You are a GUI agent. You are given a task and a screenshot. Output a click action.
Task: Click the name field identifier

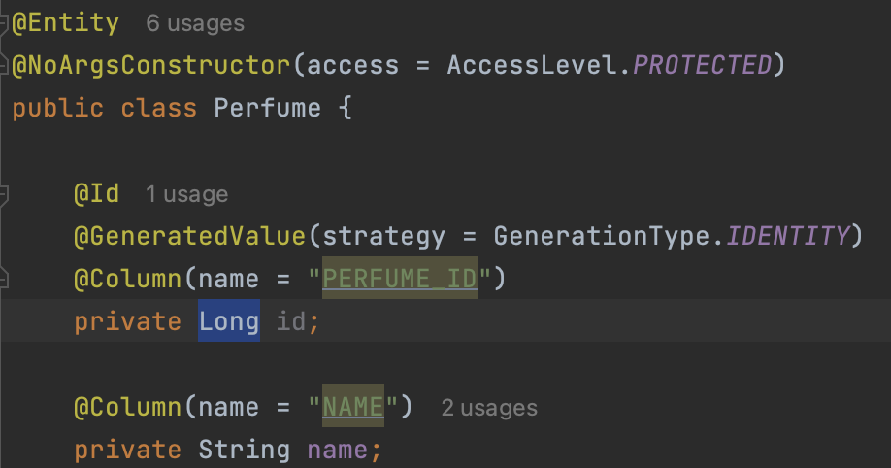pos(338,450)
